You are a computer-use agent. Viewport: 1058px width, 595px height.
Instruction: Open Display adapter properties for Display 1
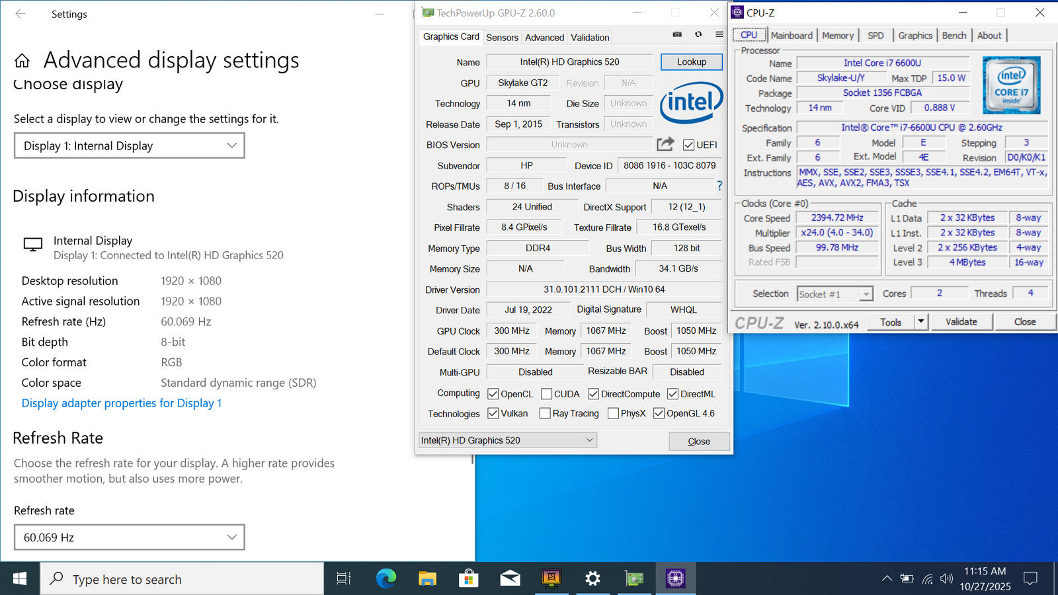(122, 403)
